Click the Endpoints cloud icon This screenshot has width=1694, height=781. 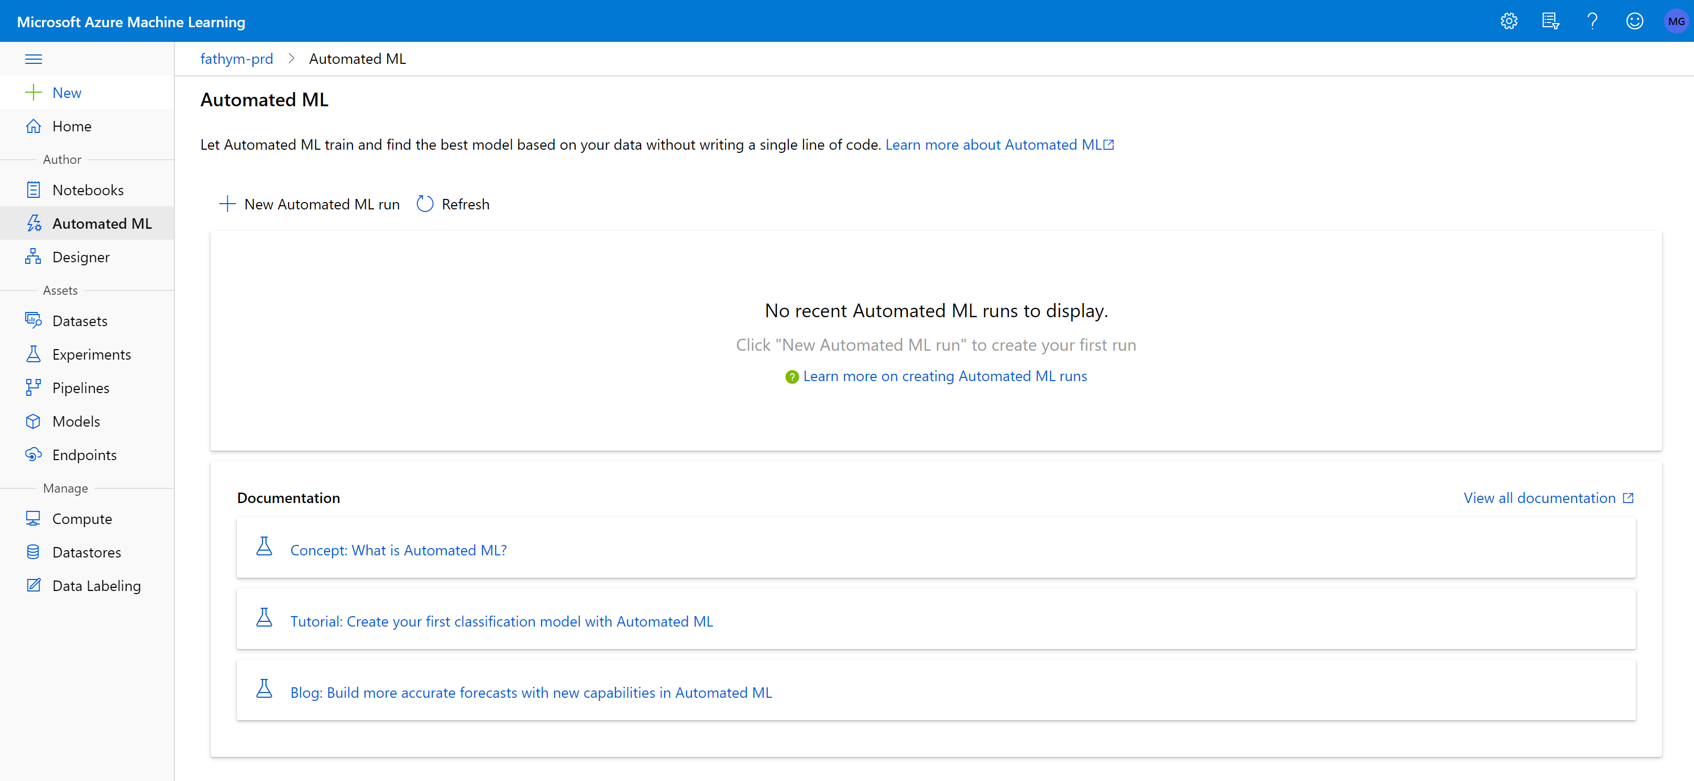pos(33,454)
